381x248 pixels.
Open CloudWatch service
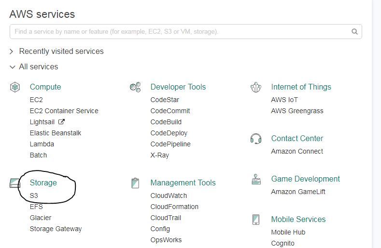(x=169, y=196)
